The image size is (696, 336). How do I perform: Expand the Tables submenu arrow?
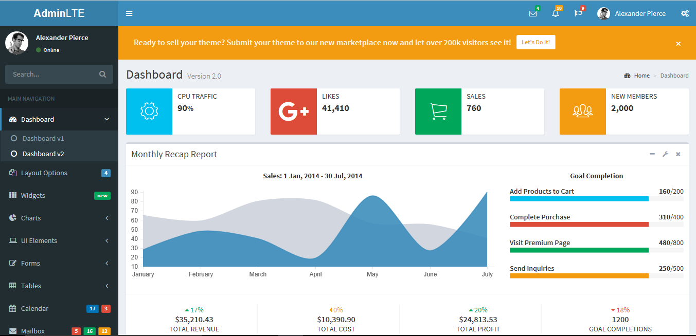pyautogui.click(x=107, y=286)
